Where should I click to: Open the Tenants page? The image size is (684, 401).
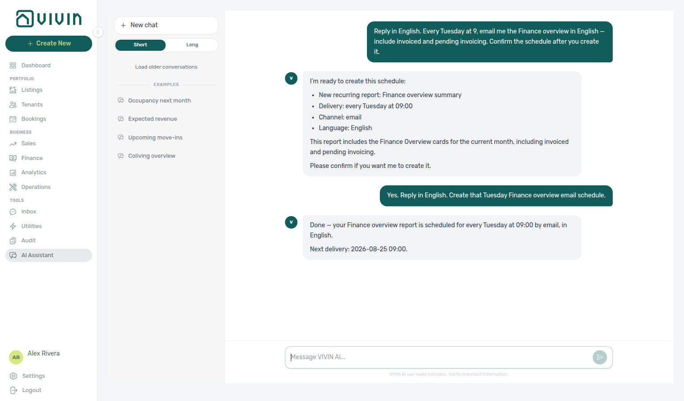[x=49, y=105]
